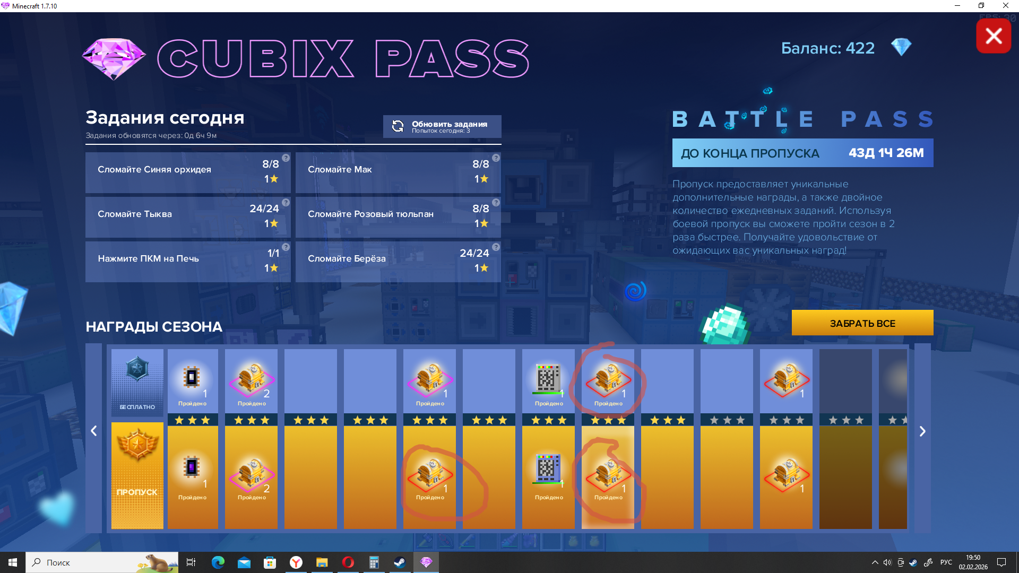Click the ЗАБРАТЬ ВСЕ claim all button
The image size is (1019, 573).
pos(862,323)
